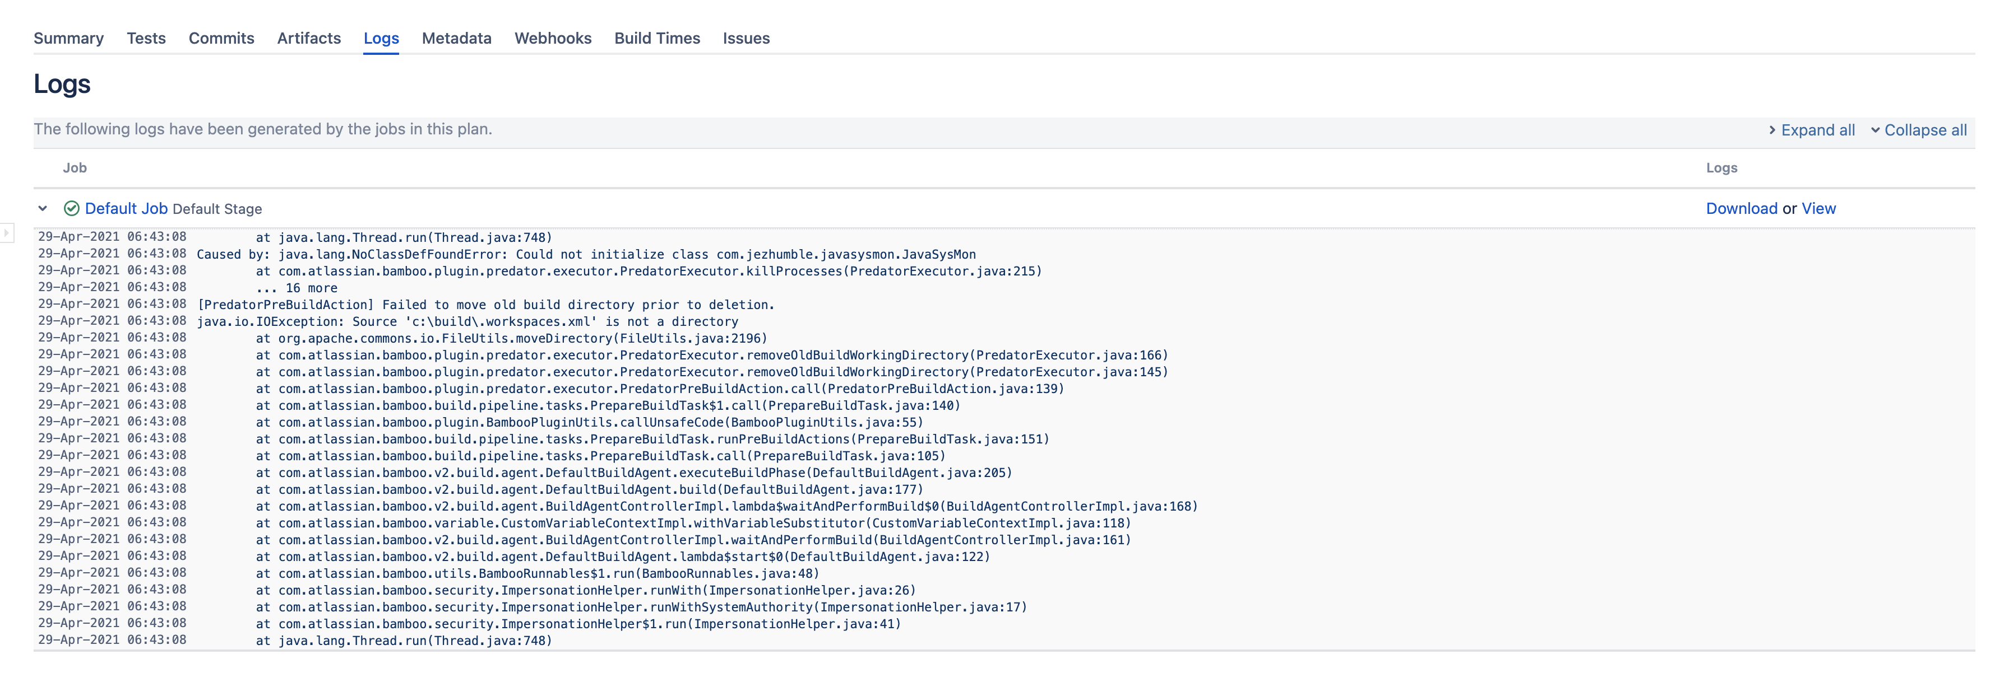Select the Issues tab

pyautogui.click(x=746, y=38)
